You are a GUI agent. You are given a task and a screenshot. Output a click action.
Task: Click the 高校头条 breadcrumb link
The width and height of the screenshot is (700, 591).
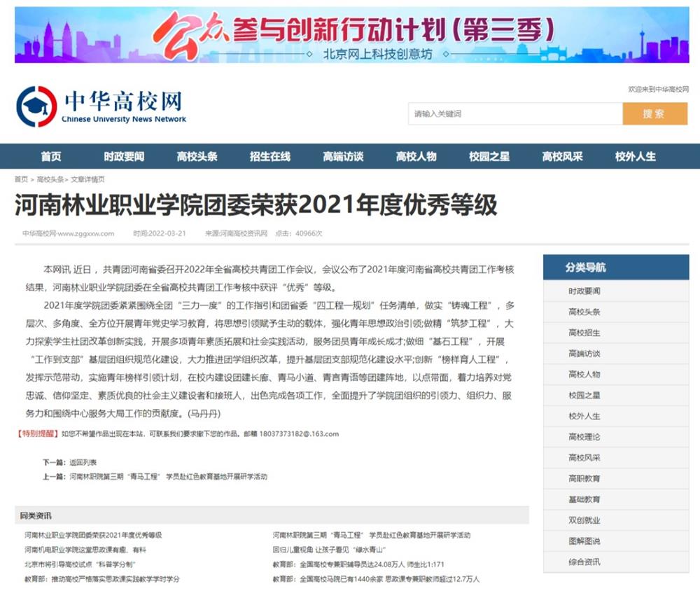point(50,179)
